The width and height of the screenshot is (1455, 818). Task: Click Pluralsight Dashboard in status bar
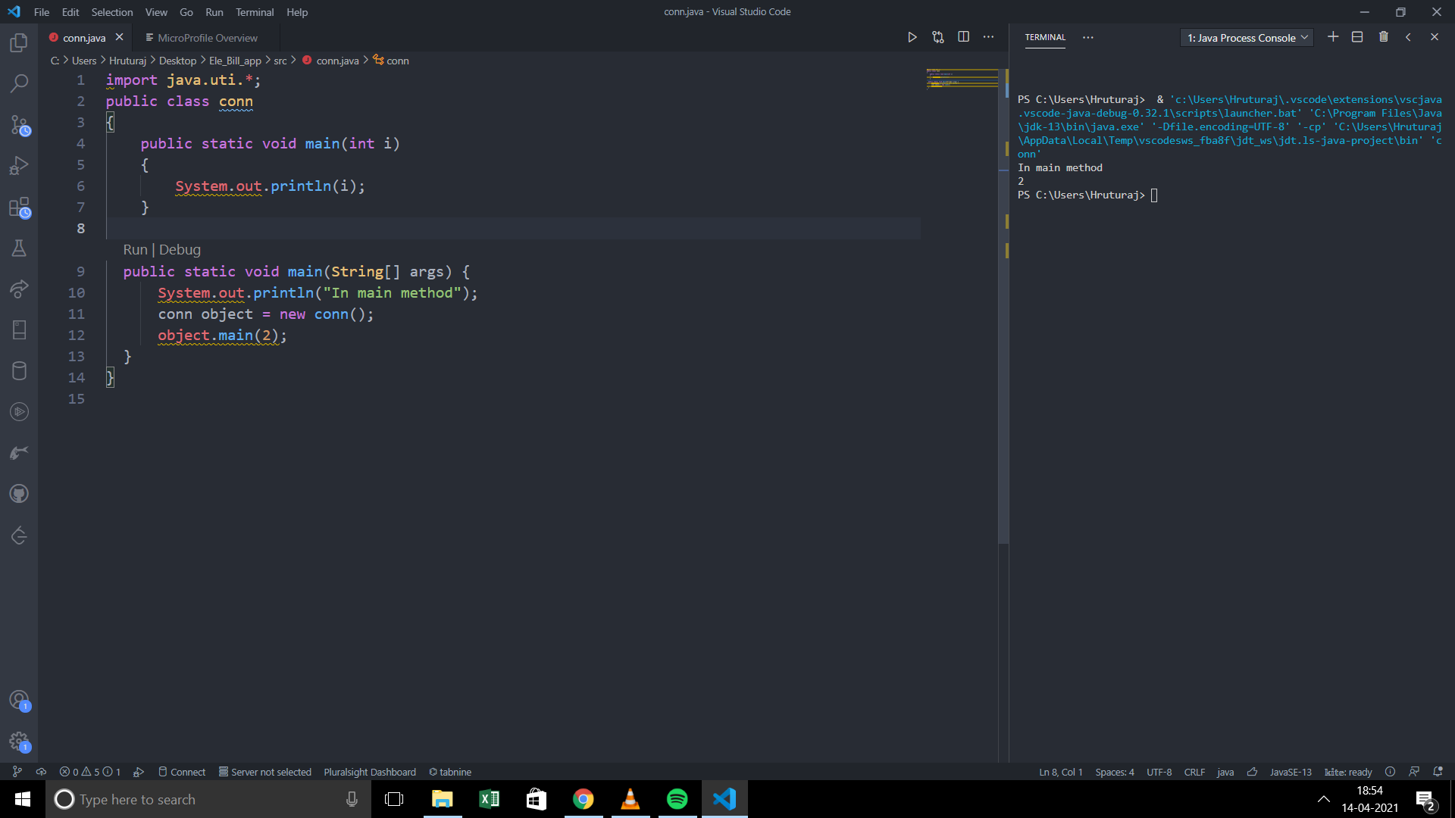click(370, 772)
